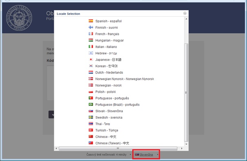Click the vertical scrollbar up arrow
This screenshot has width=247, height=161.
[186, 19]
